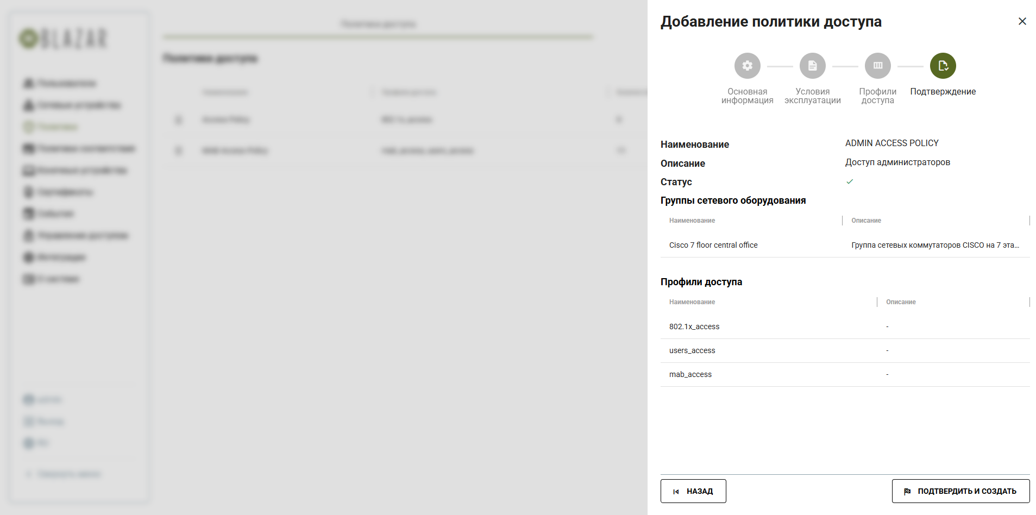Go to the Основная информация gear step icon
Viewport: 1036px width, 515px height.
tap(748, 66)
